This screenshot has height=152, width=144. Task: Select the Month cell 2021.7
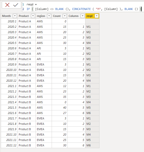[9, 118]
